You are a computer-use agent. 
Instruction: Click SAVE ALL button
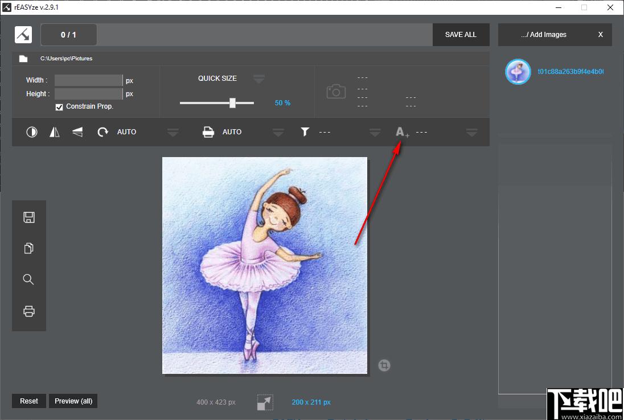pyautogui.click(x=461, y=35)
